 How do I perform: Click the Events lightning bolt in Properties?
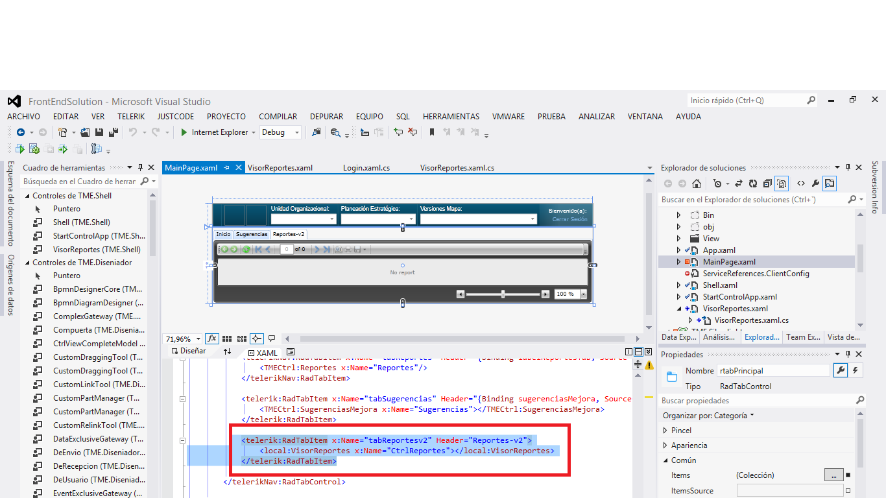856,370
